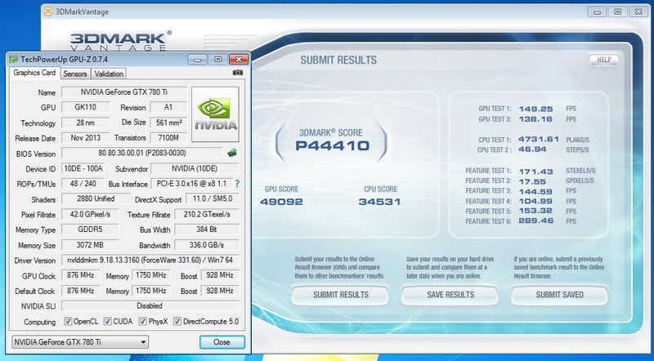Click the GPU-Z screenshot camera icon
Screen dimensions: 654x361
tap(238, 73)
